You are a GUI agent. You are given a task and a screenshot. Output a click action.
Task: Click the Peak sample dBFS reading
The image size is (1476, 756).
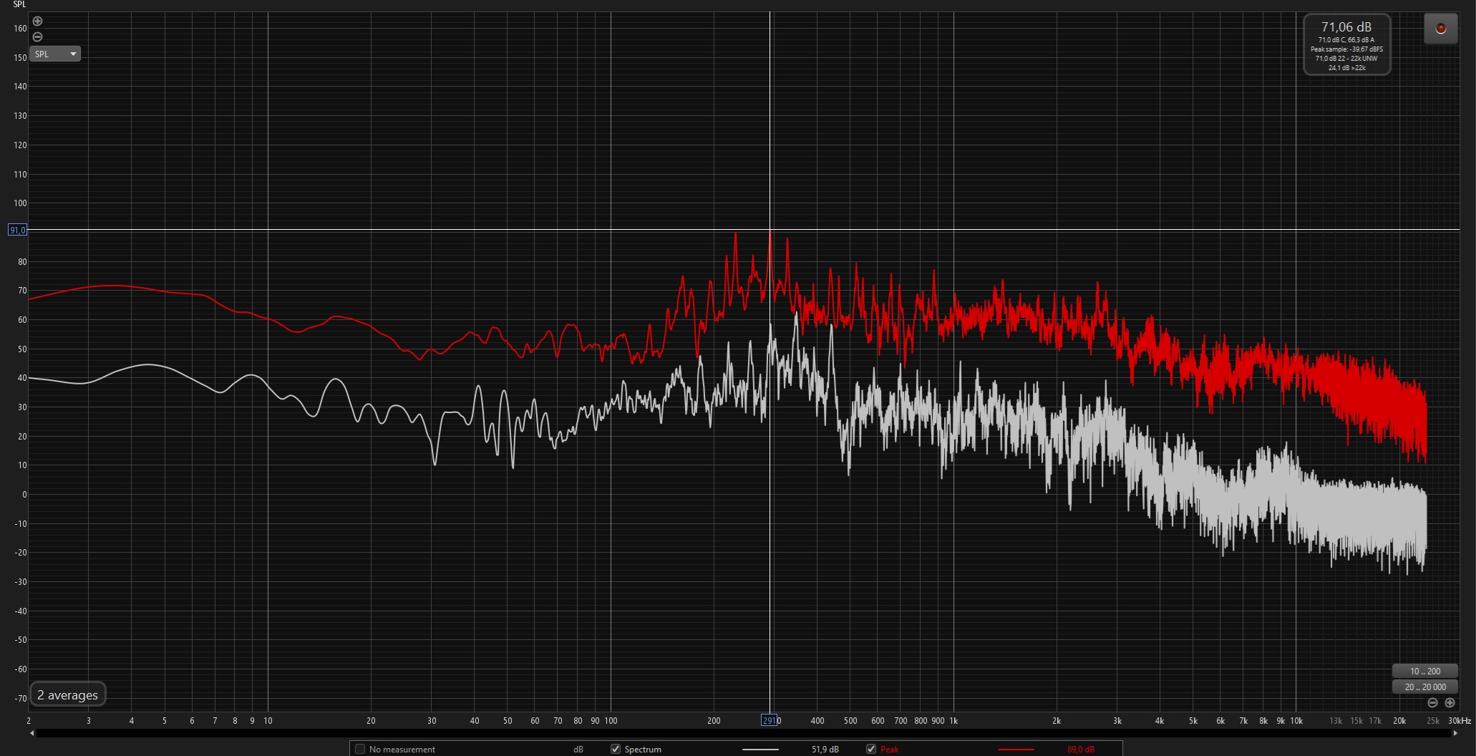point(1346,49)
